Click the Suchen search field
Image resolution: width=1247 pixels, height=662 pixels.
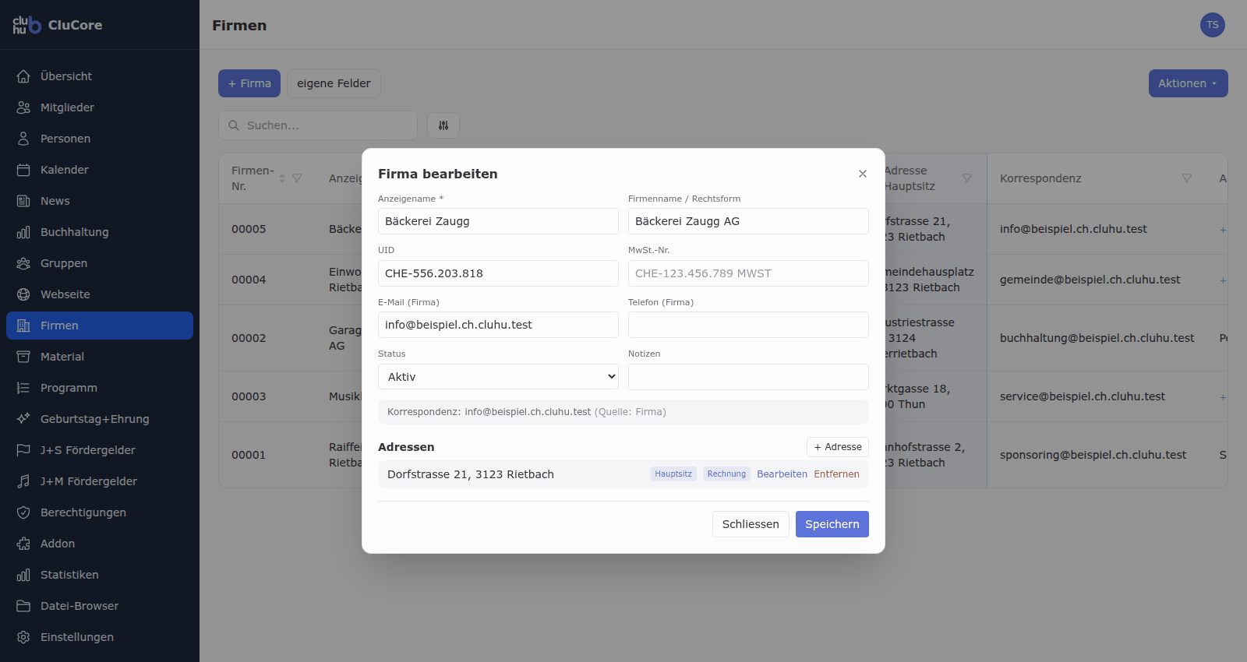pos(318,125)
